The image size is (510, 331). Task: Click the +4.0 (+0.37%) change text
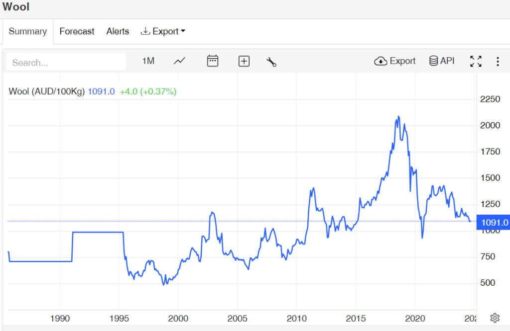(148, 91)
